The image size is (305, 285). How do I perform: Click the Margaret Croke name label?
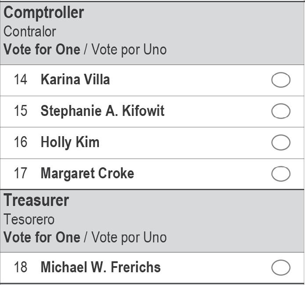[x=87, y=173]
